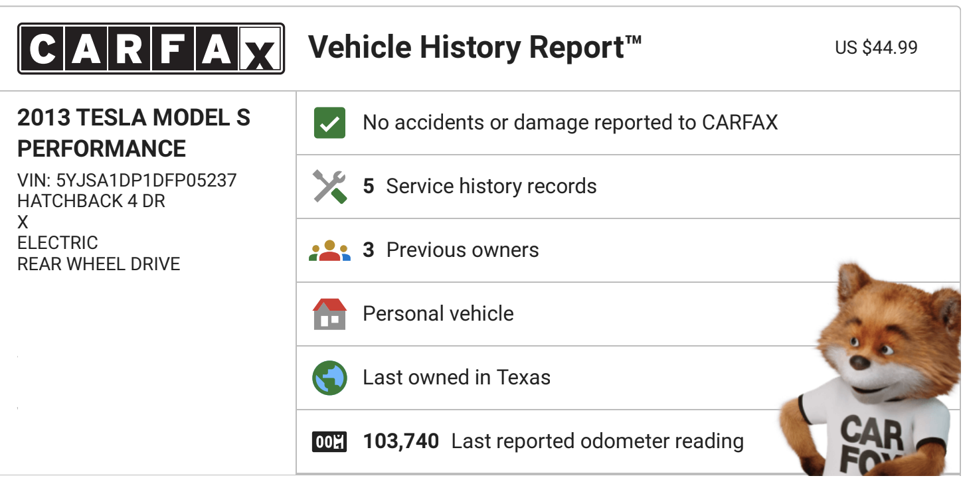Click the odometer reading icon
This screenshot has width=963, height=478.
coord(329,441)
